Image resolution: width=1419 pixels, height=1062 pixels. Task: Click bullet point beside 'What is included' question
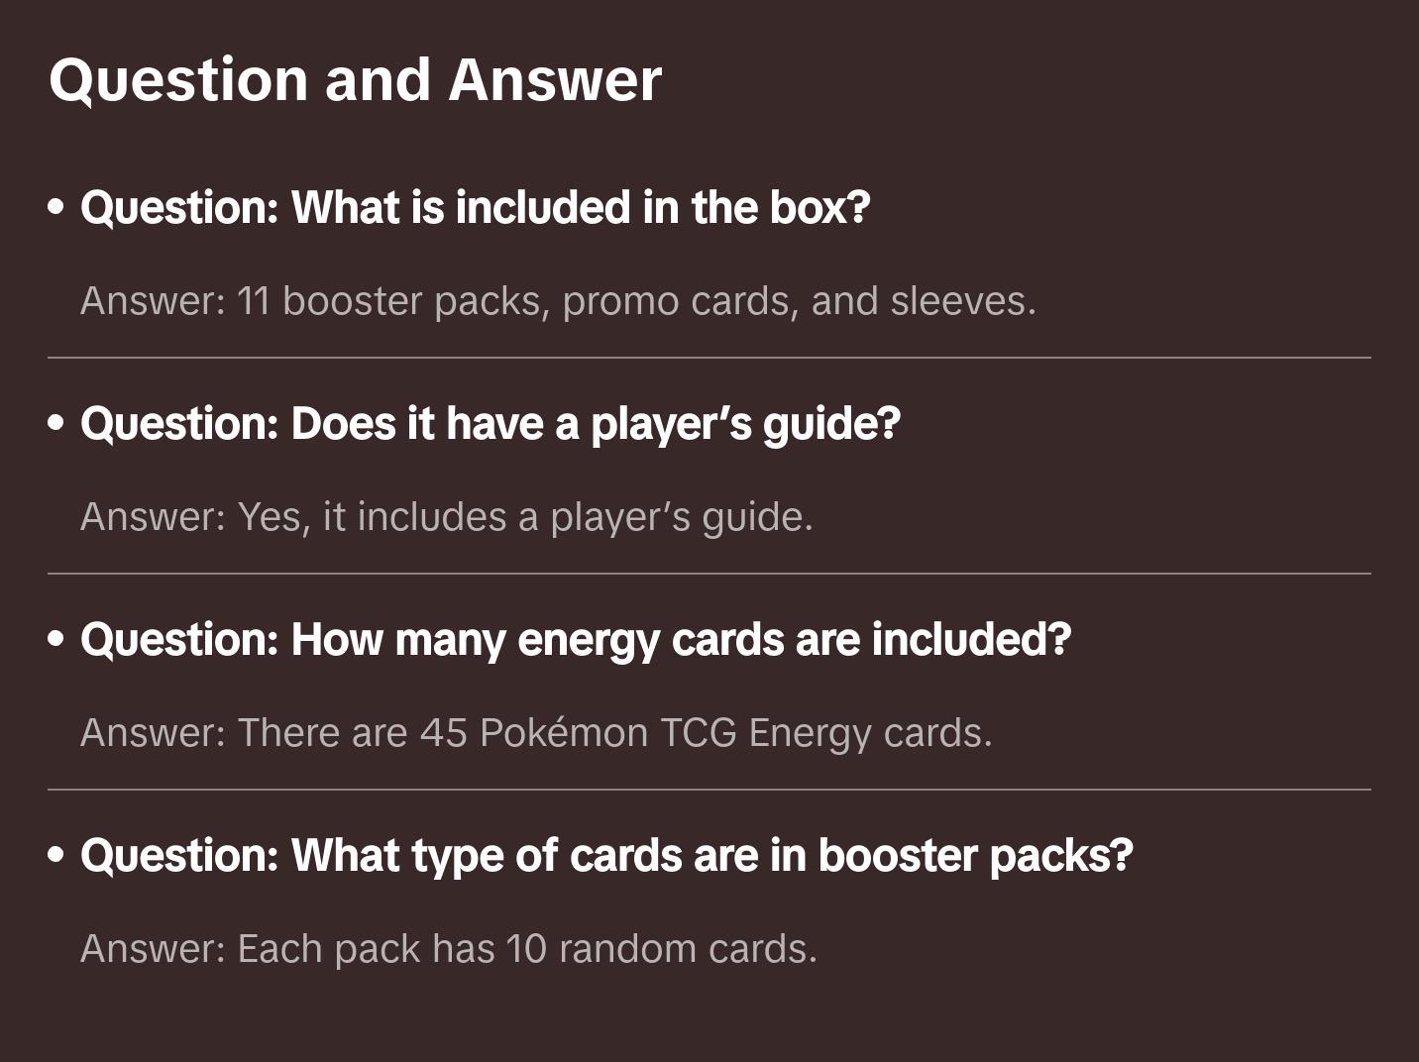(x=56, y=207)
